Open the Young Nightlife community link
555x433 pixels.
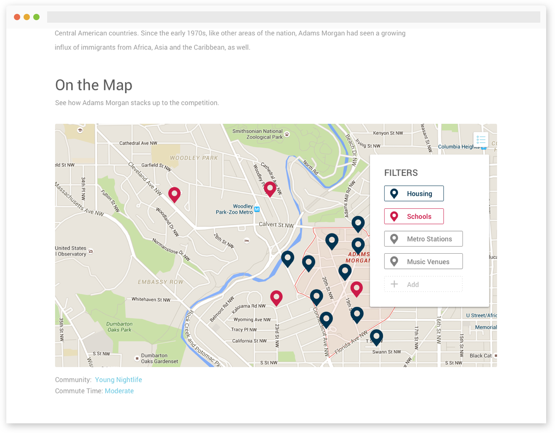click(118, 379)
